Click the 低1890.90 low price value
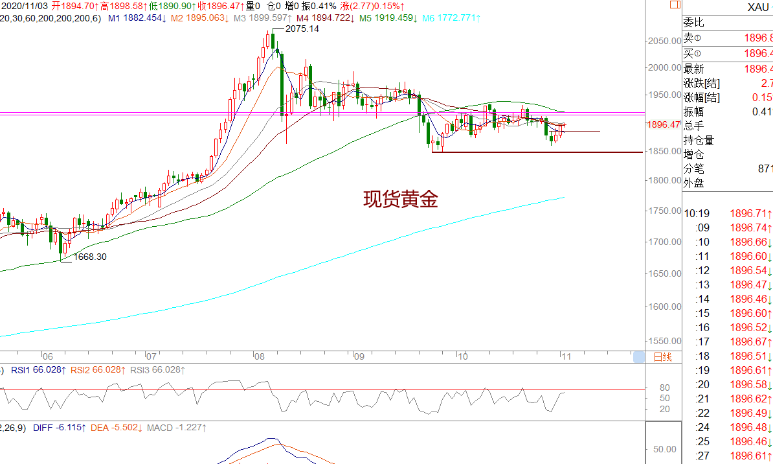Image resolution: width=773 pixels, height=464 pixels. (173, 6)
